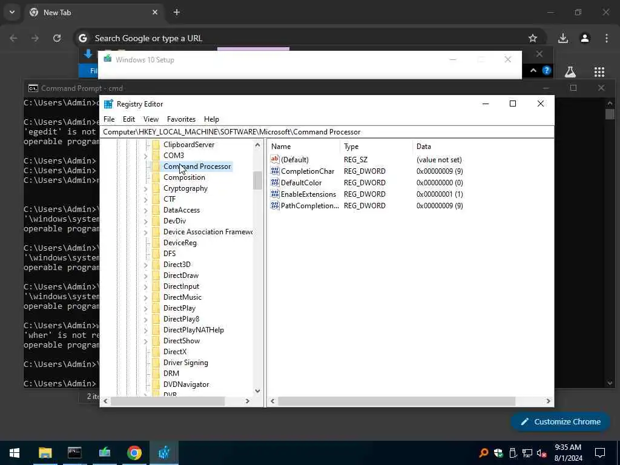The image size is (620, 465).
Task: Bookmark this tab with the star icon
Action: [x=533, y=38]
